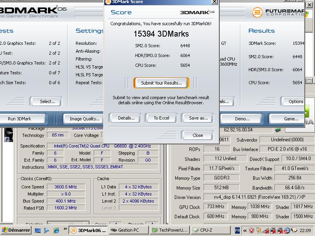Click the Subvendor Undefined (0000) field
The image size is (315, 236).
click(287, 140)
